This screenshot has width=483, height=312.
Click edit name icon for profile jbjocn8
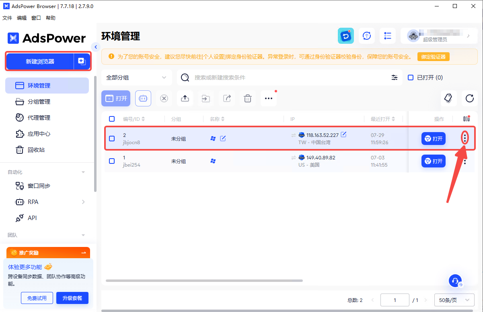223,139
